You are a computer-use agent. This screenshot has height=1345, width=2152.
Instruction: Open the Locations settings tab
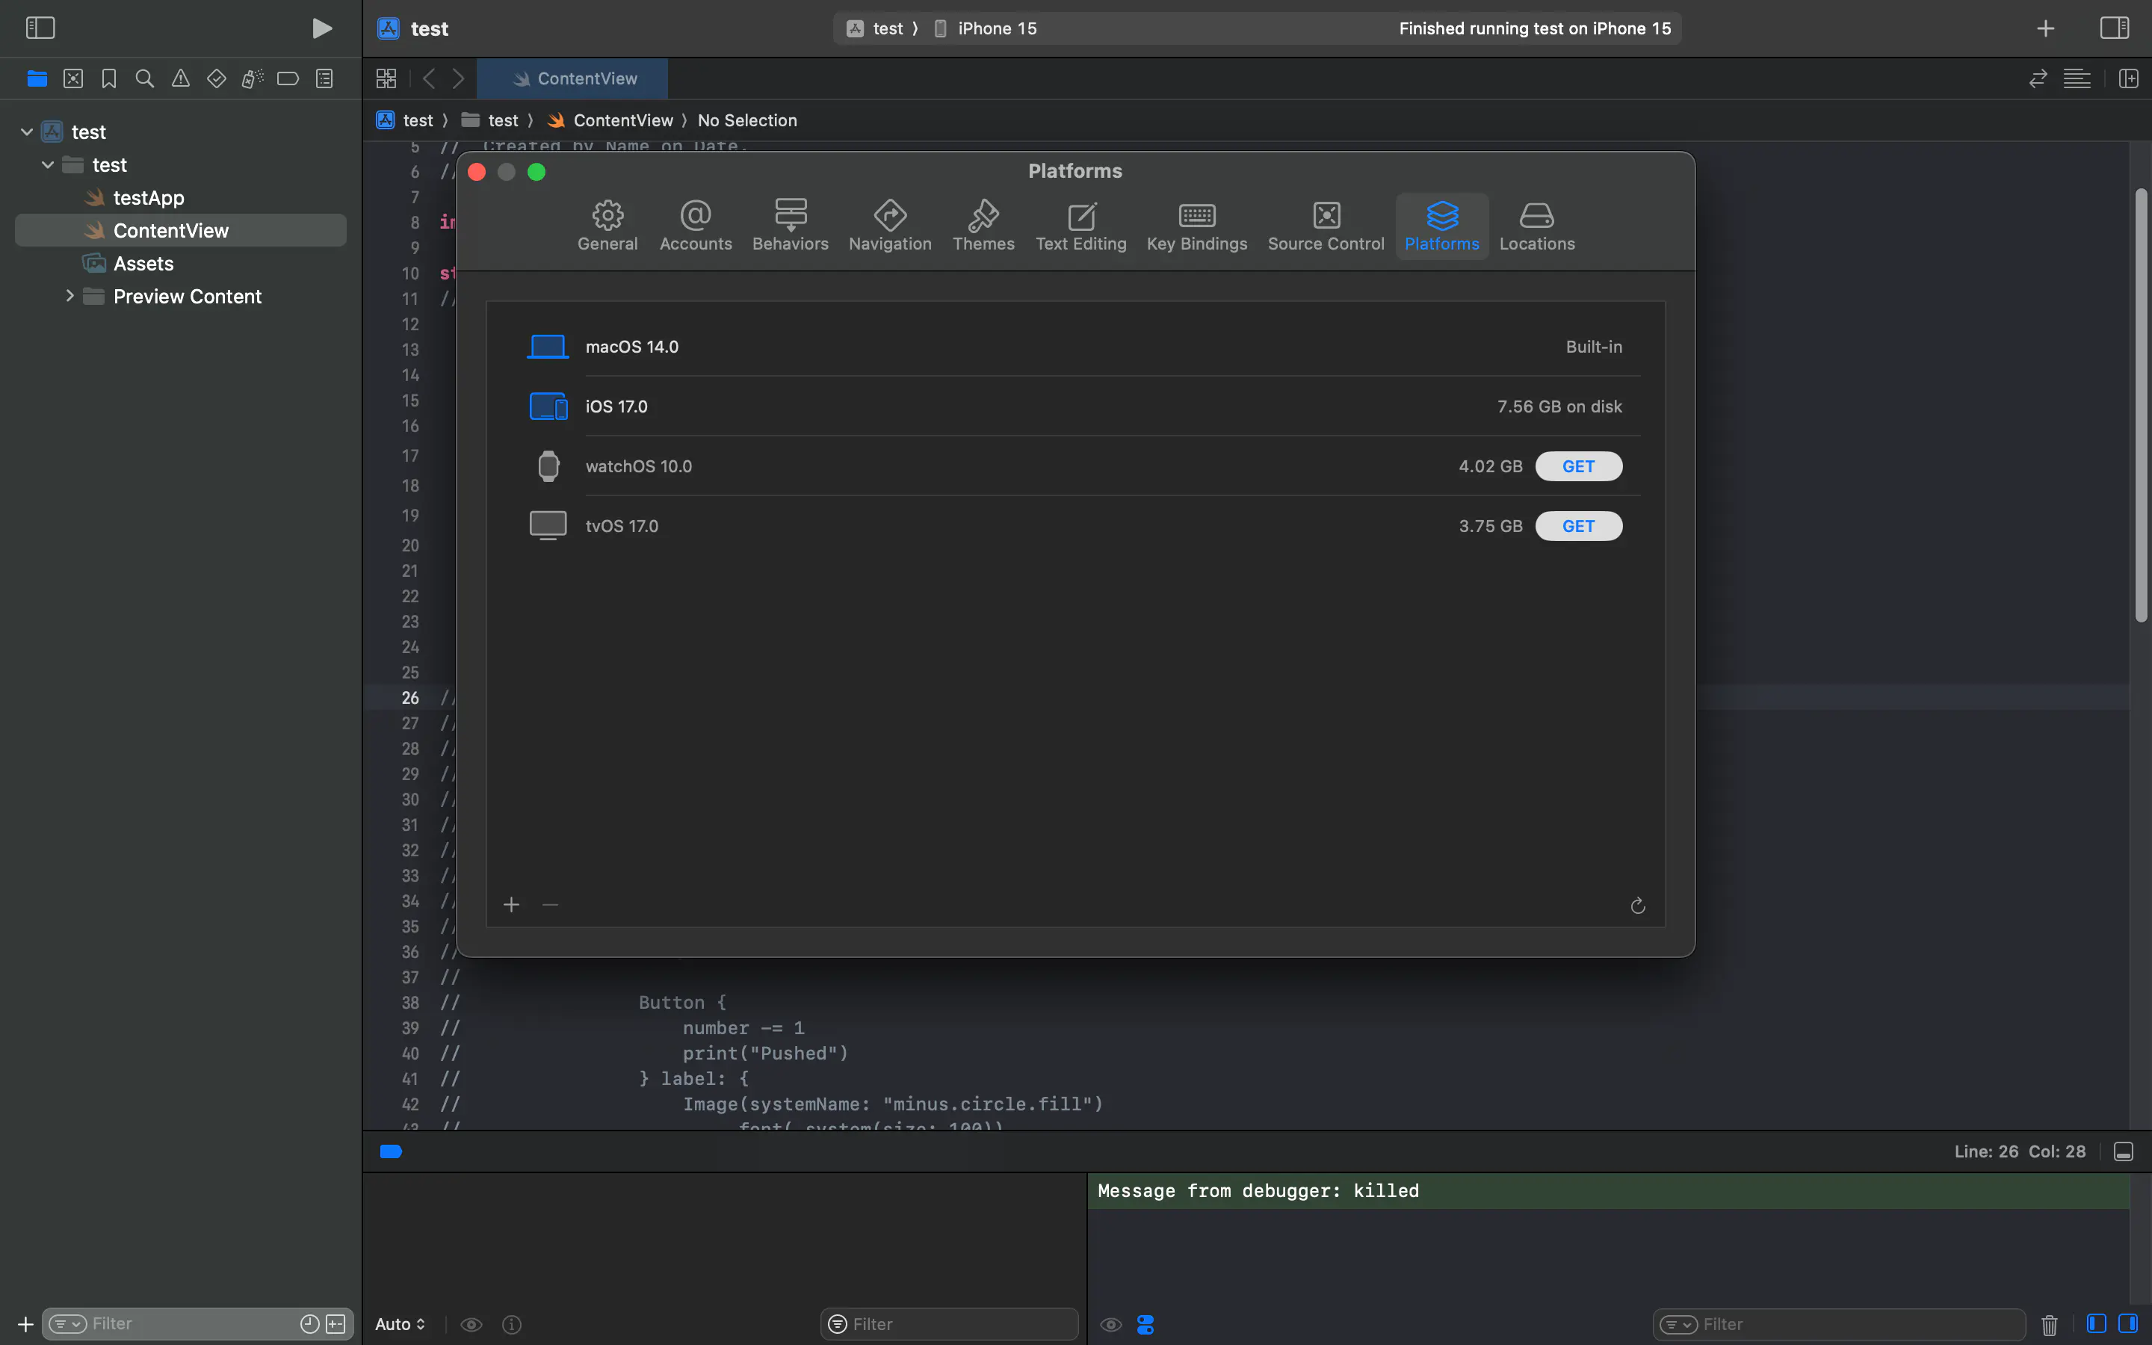tap(1536, 226)
